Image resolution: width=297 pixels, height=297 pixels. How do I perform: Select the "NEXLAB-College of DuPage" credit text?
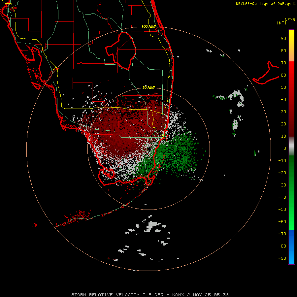click(263, 4)
